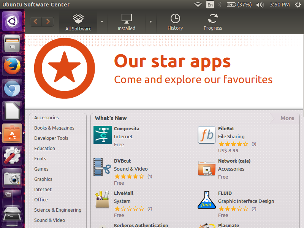Open the Progress view
The height and width of the screenshot is (228, 304).
click(x=213, y=22)
